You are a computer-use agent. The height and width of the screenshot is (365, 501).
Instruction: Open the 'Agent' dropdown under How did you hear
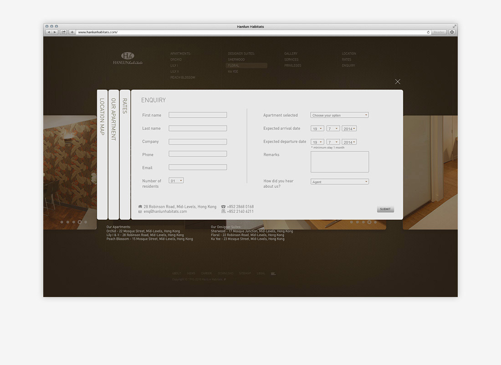[339, 181]
